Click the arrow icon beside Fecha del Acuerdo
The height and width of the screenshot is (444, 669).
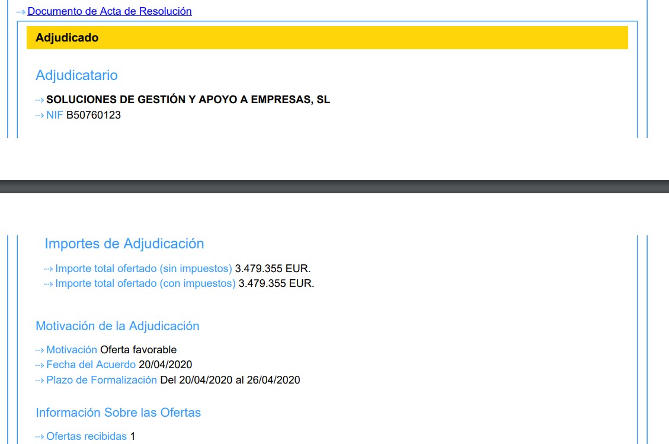pos(40,365)
